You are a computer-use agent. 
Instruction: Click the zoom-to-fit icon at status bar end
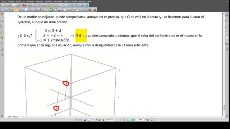coord(152,120)
